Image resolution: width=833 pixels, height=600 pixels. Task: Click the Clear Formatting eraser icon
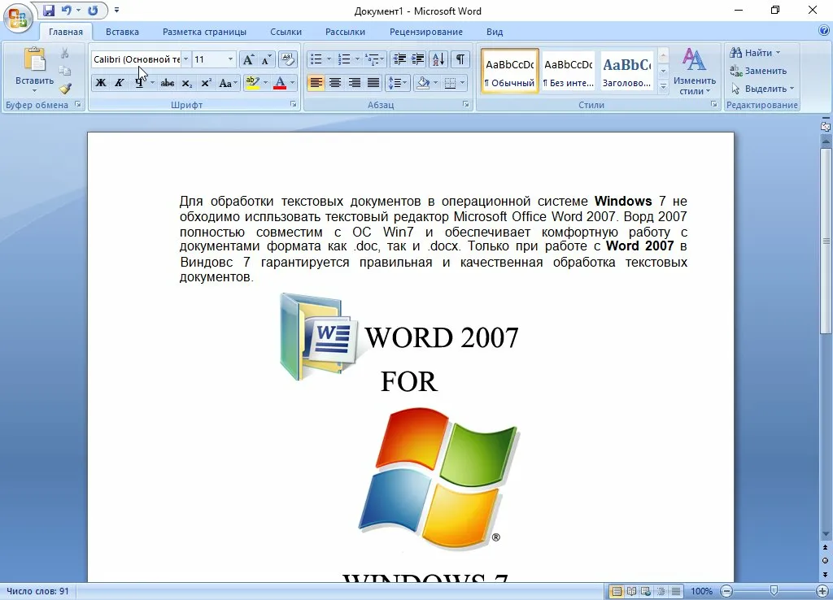point(288,59)
